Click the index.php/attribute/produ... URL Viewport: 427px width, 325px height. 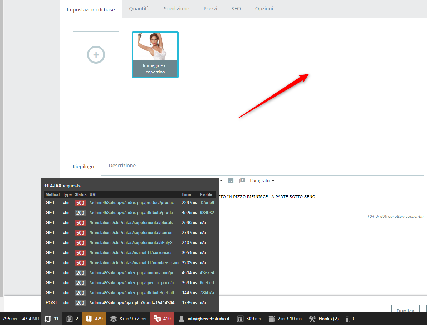[134, 213]
